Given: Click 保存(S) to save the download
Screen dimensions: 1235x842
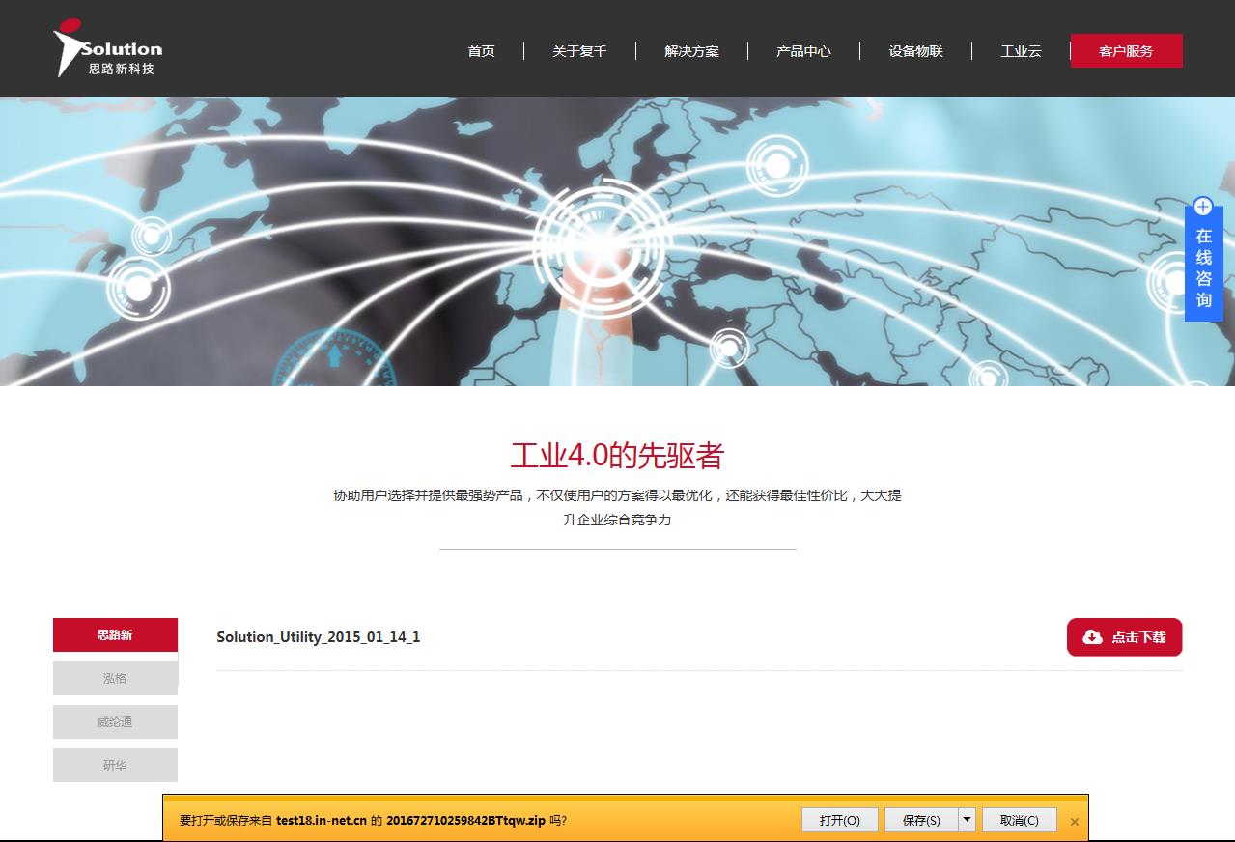Looking at the screenshot, I should (920, 820).
